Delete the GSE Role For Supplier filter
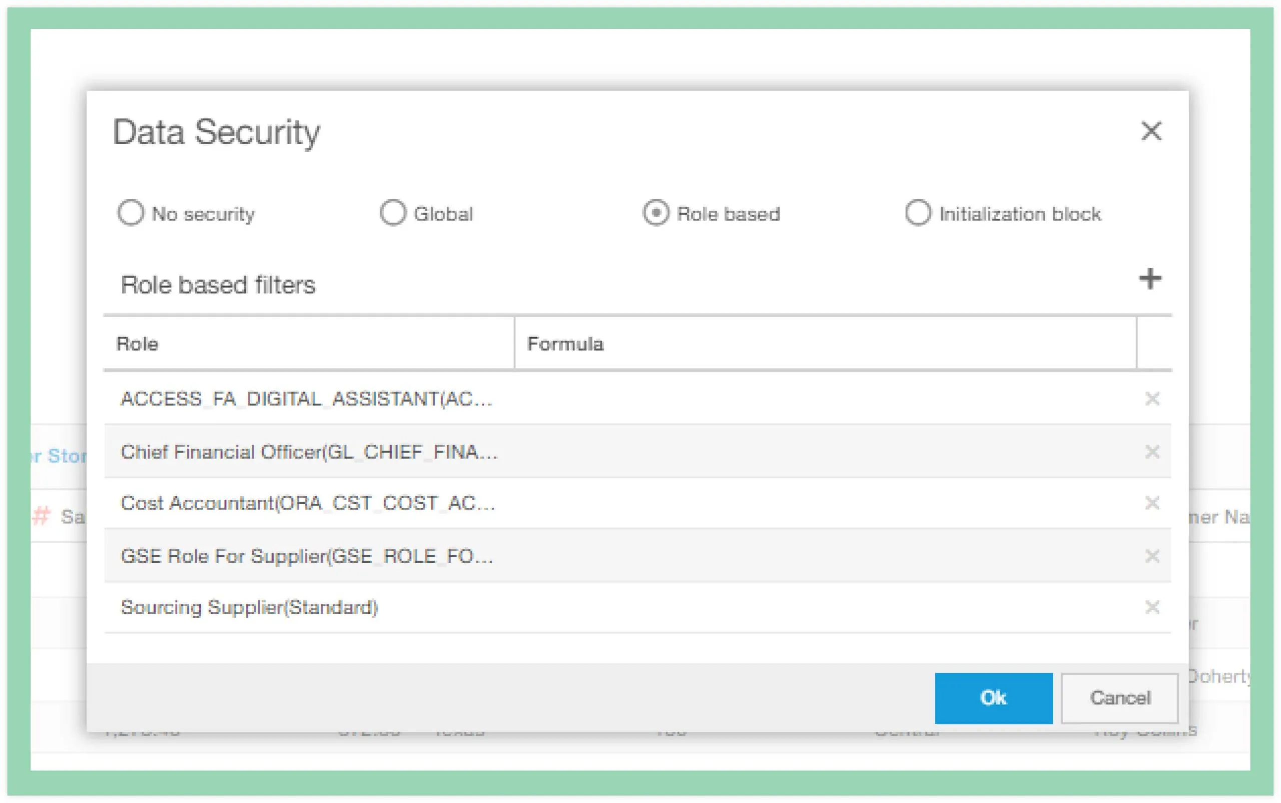 tap(1152, 556)
